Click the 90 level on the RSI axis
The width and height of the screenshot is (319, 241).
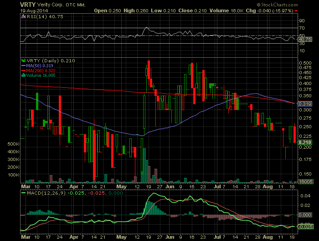tap(302, 21)
